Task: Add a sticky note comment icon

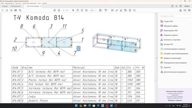Action: tap(112, 10)
